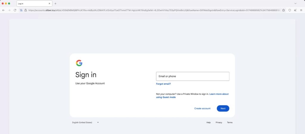Image resolution: width=305 pixels, height=134 pixels.
Task: Click the URL address bar
Action: pos(154,10)
